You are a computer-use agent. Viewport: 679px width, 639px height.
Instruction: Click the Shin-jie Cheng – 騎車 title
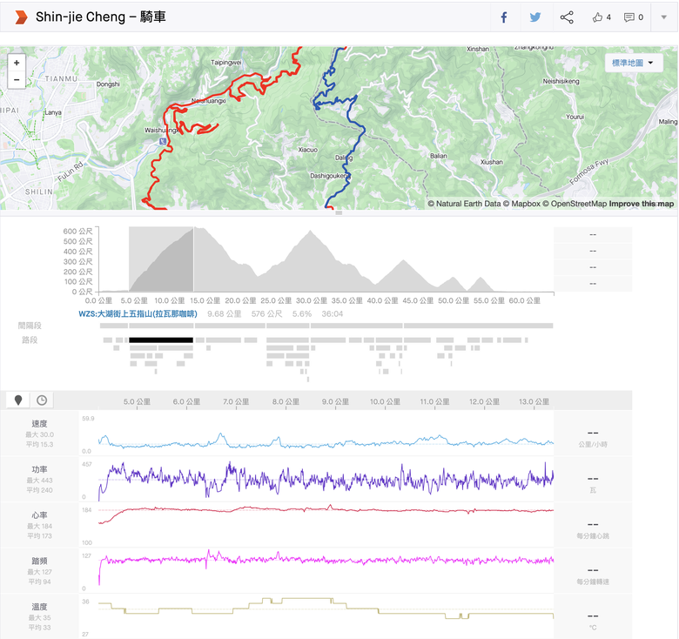101,17
